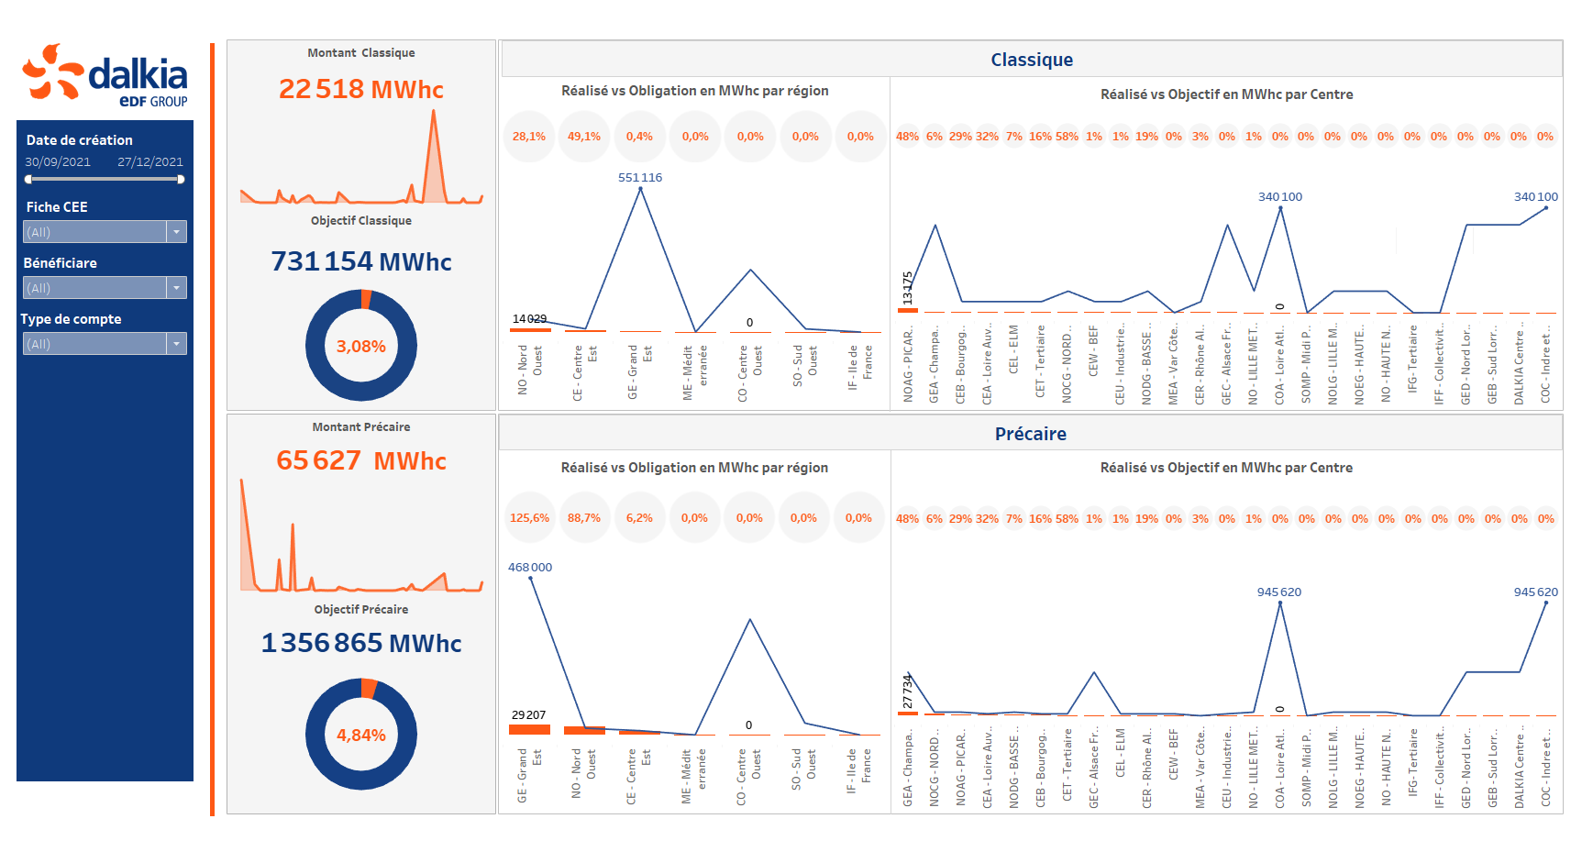Select the 731 154 MWhc objective value
This screenshot has height=863, width=1593.
coord(361,261)
